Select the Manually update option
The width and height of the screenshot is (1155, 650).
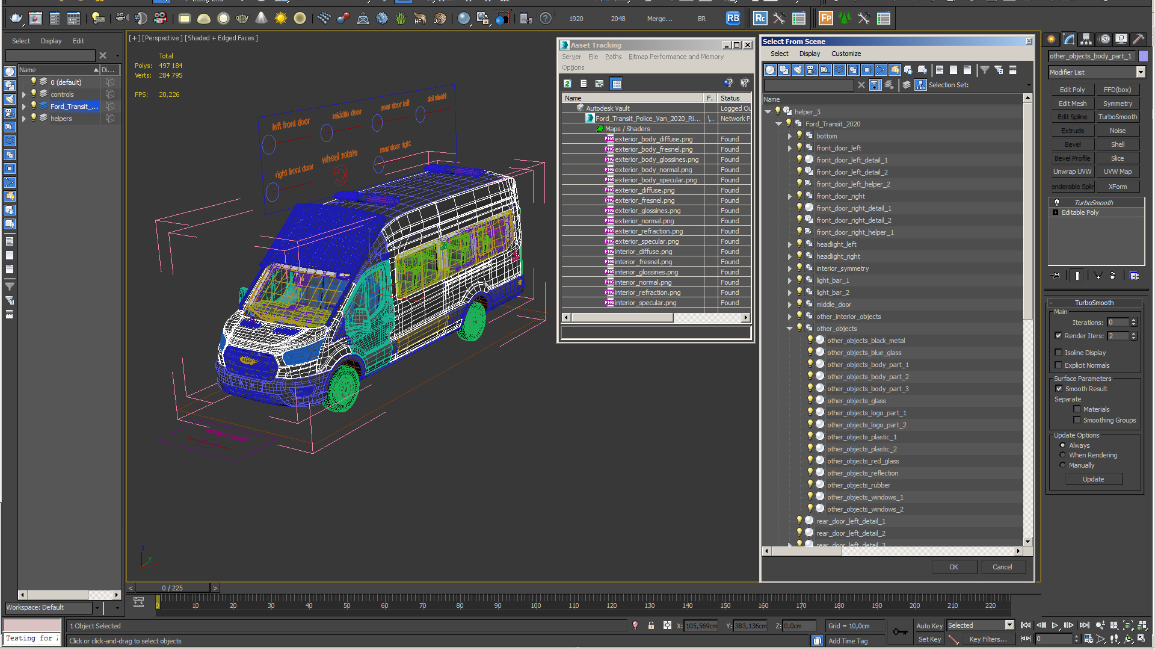[x=1062, y=465]
